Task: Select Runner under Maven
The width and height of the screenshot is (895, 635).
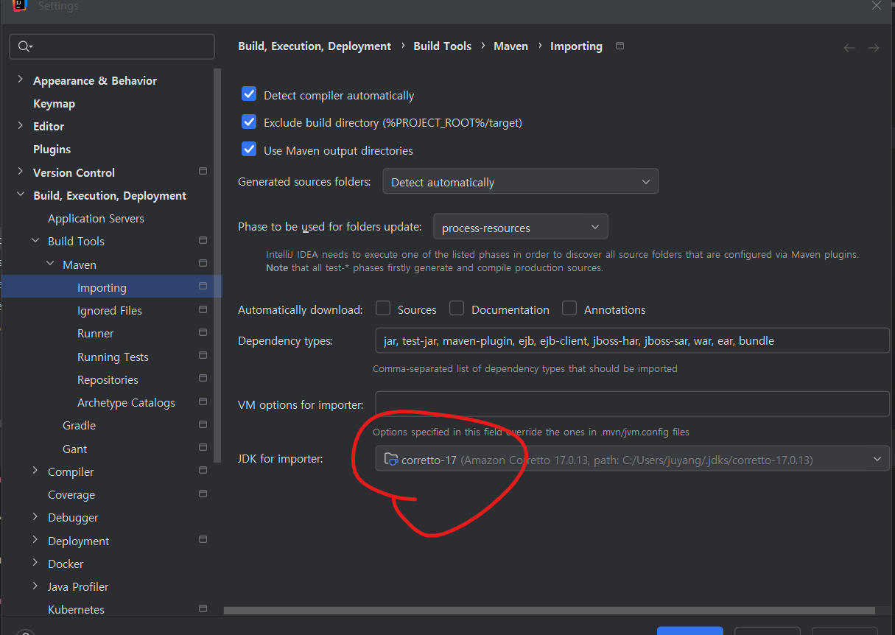Action: [96, 334]
